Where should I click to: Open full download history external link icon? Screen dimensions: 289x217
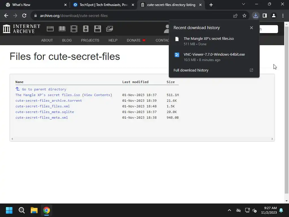tap(251, 70)
